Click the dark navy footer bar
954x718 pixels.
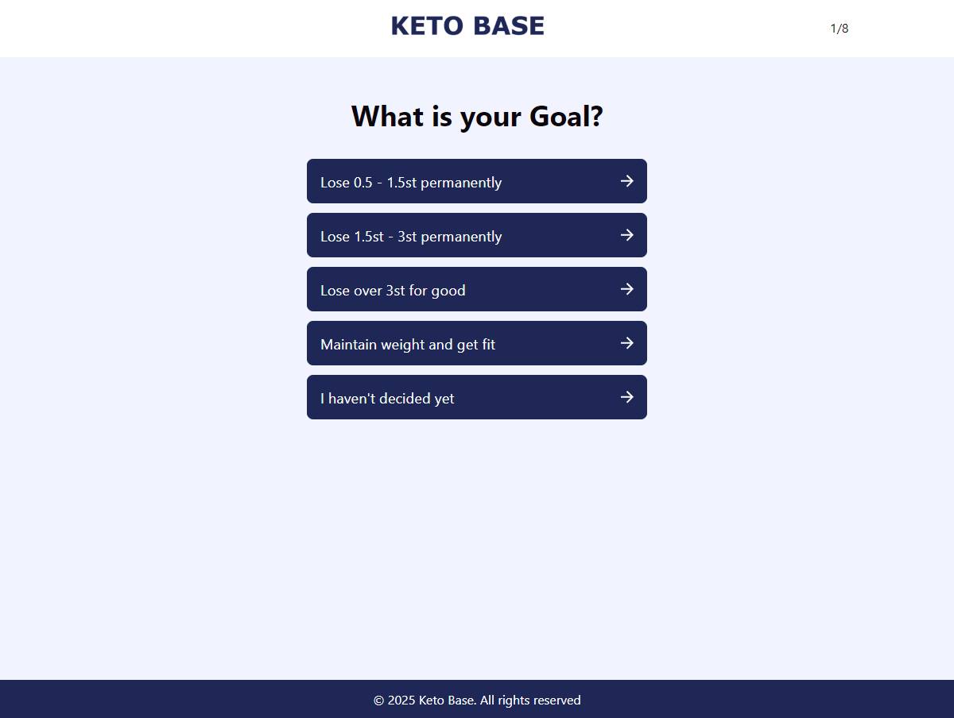(477, 699)
